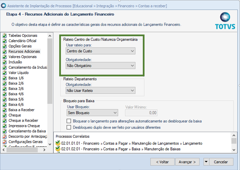Open the Rateio Departamento Não Usar Rateio dropdown
This screenshot has height=170, width=240.
coord(100,91)
